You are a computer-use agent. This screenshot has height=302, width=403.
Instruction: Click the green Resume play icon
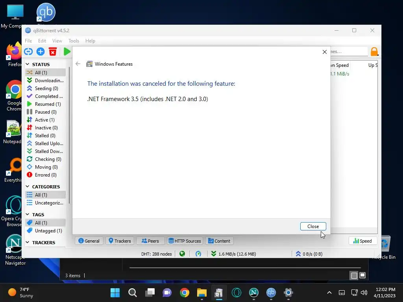point(67,52)
